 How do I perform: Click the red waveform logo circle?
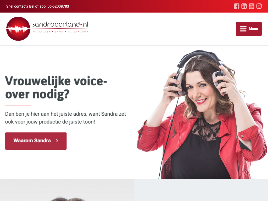(x=18, y=29)
